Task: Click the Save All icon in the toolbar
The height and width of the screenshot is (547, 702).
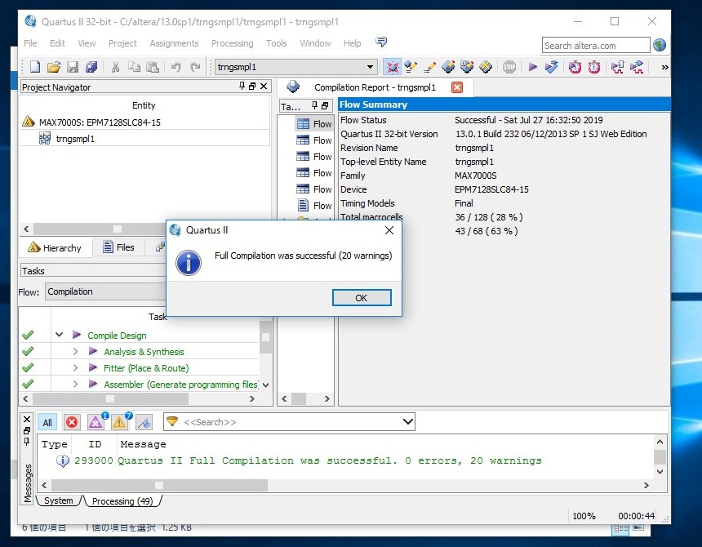Action: 91,67
